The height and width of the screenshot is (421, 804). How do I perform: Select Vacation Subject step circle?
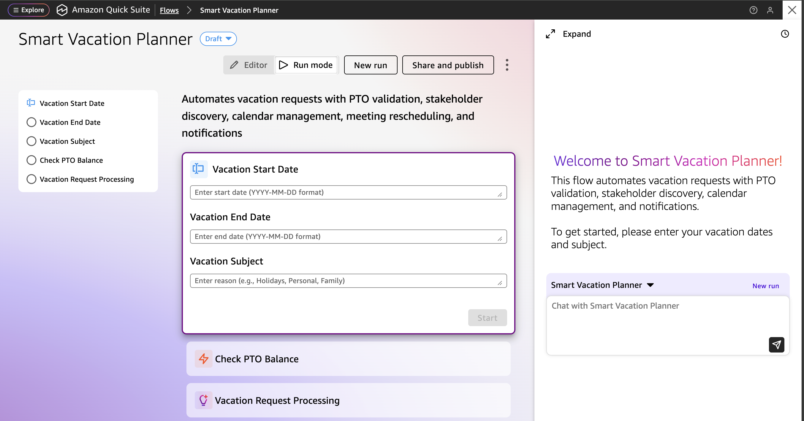point(31,141)
